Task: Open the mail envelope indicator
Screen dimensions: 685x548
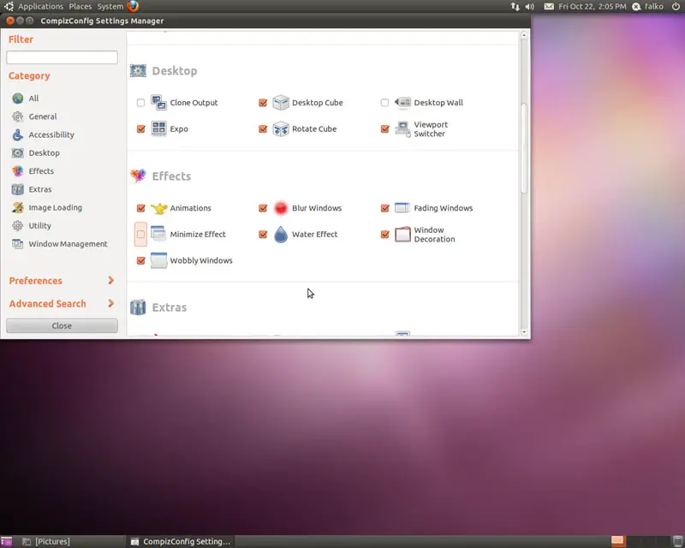Action: coord(549,7)
